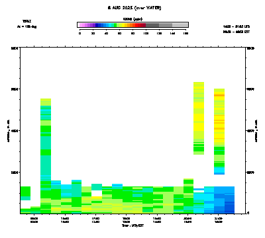Select the dark blue segment of the color bar
265x238 pixels.
[98, 25]
